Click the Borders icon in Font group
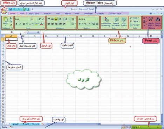This screenshot has height=129, width=164. click(30, 24)
